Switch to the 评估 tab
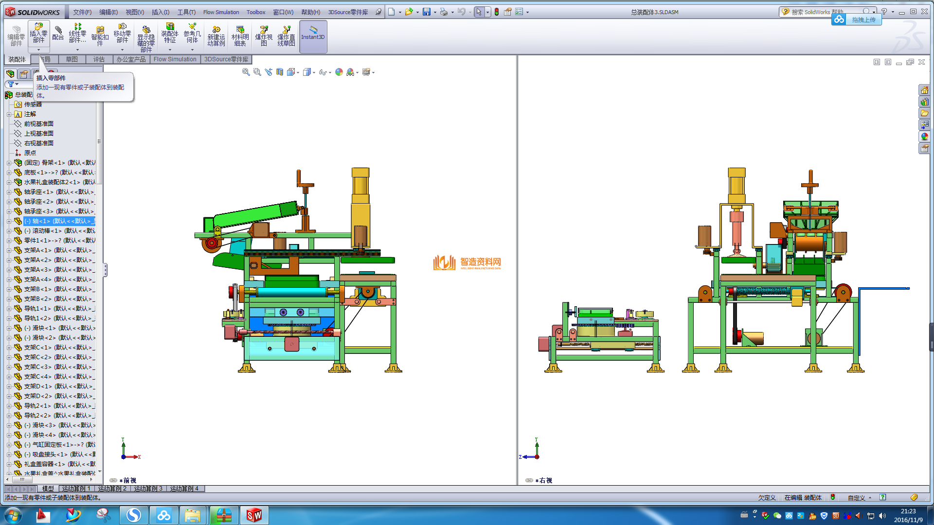The height and width of the screenshot is (525, 934). point(99,59)
